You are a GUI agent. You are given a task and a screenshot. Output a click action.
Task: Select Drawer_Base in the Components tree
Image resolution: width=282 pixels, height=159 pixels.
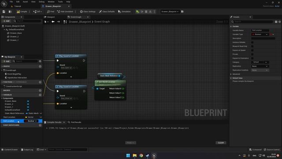click(x=16, y=33)
